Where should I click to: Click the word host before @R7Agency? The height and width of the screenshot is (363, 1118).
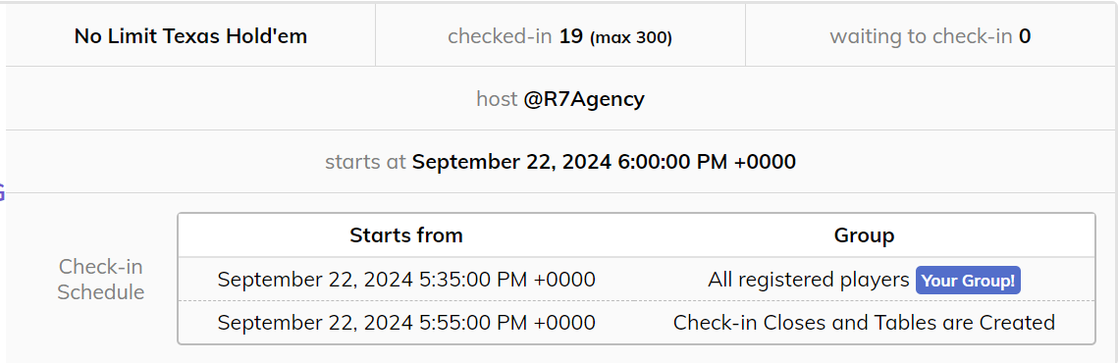(497, 99)
